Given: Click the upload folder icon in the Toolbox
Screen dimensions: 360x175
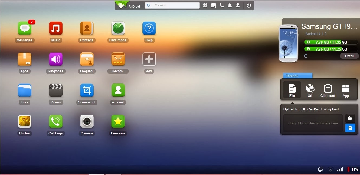Looking at the screenshot, I should click(350, 119).
